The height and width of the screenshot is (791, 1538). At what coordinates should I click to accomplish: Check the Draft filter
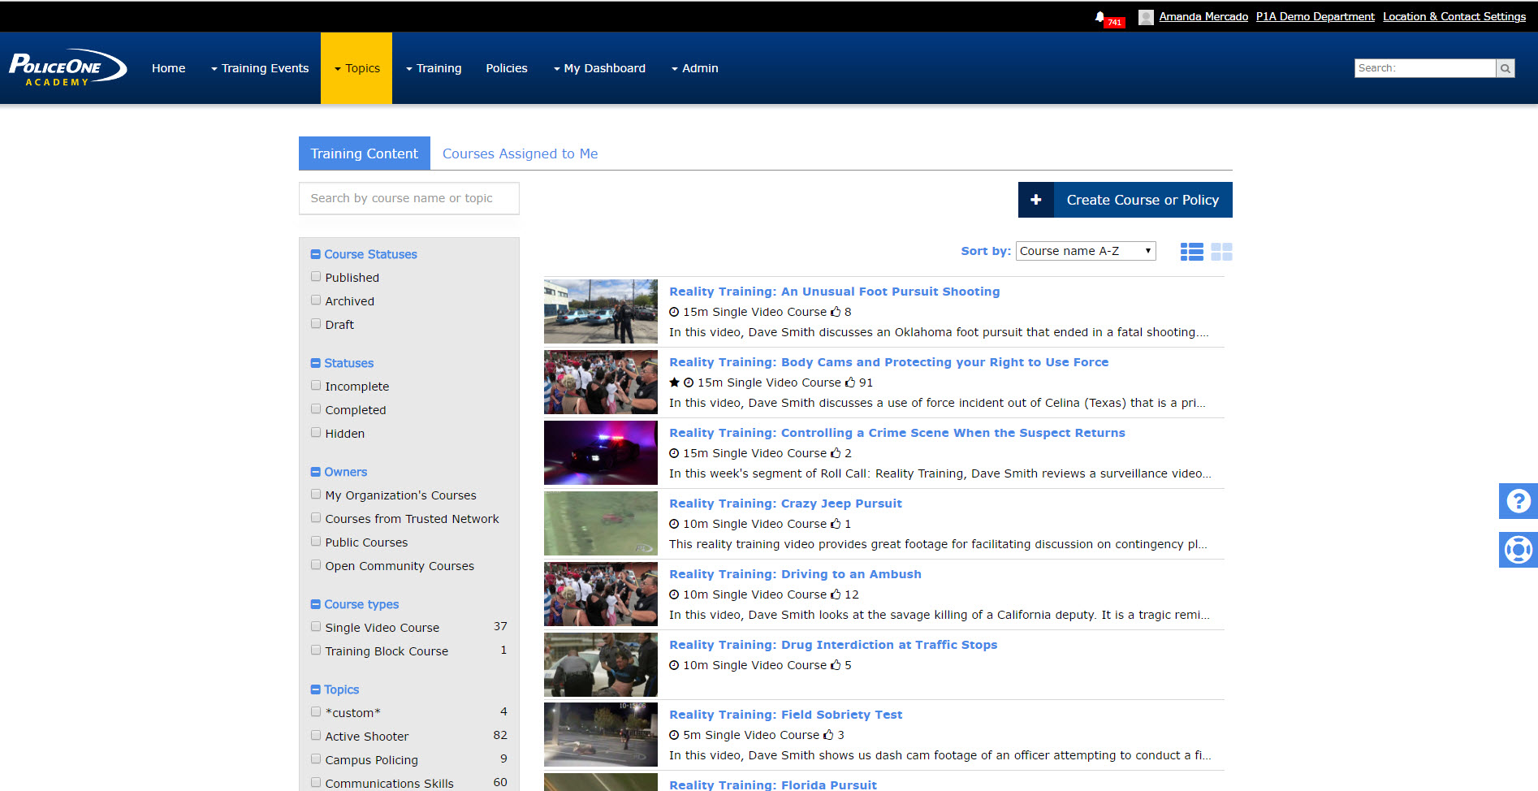316,324
